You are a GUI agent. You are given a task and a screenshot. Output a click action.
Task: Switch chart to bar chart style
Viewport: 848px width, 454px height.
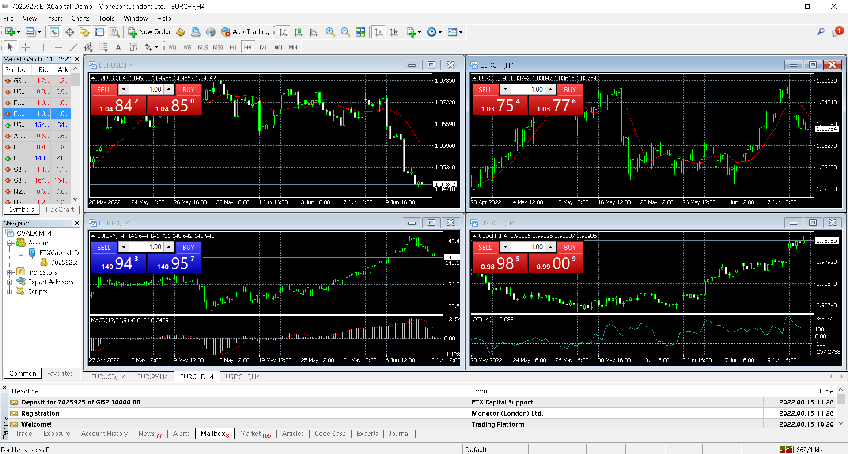pyautogui.click(x=284, y=32)
